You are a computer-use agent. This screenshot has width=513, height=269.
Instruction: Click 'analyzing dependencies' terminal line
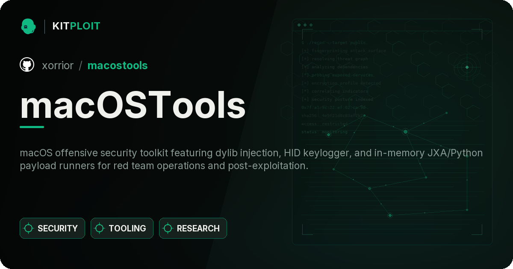[334, 67]
